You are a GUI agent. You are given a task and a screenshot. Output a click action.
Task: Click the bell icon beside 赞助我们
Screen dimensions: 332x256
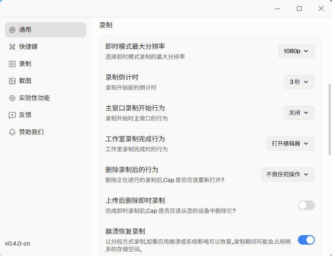coord(12,132)
